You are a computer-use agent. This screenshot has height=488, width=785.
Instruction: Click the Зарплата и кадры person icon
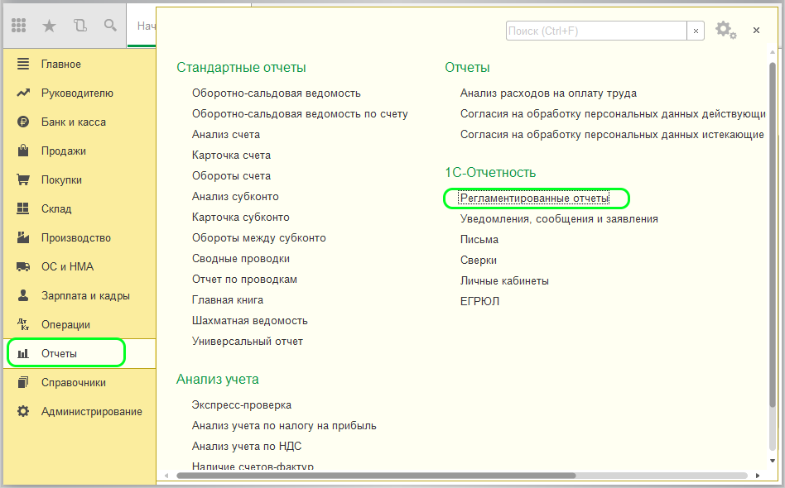coord(23,295)
